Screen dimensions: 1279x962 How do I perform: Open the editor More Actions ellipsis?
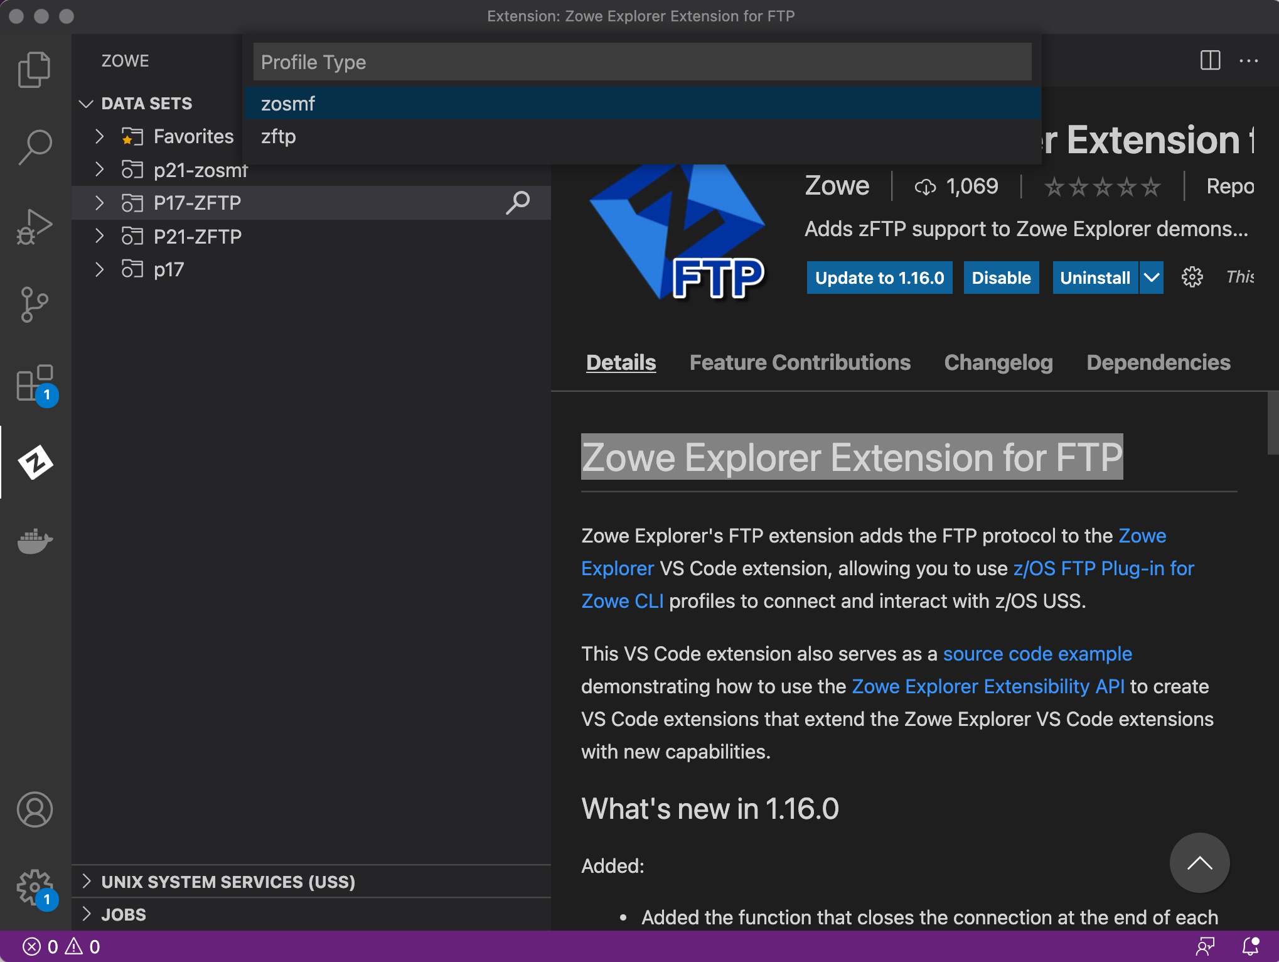point(1248,61)
